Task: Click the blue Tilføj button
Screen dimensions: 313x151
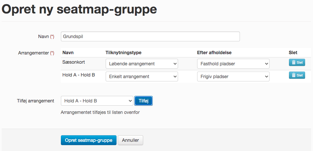Action: [x=143, y=101]
